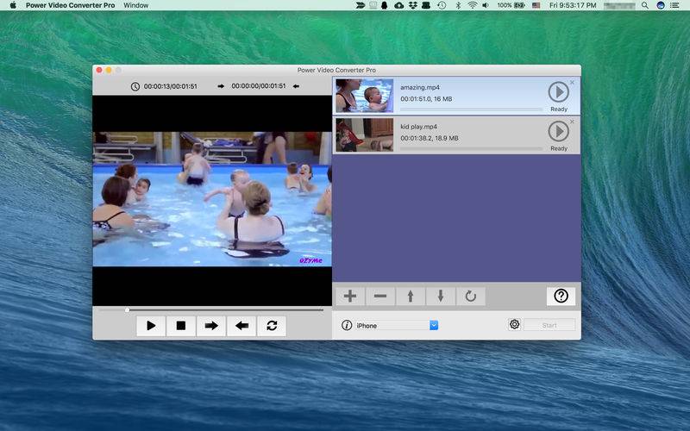Play the video preview
This screenshot has height=431, width=690.
[151, 326]
